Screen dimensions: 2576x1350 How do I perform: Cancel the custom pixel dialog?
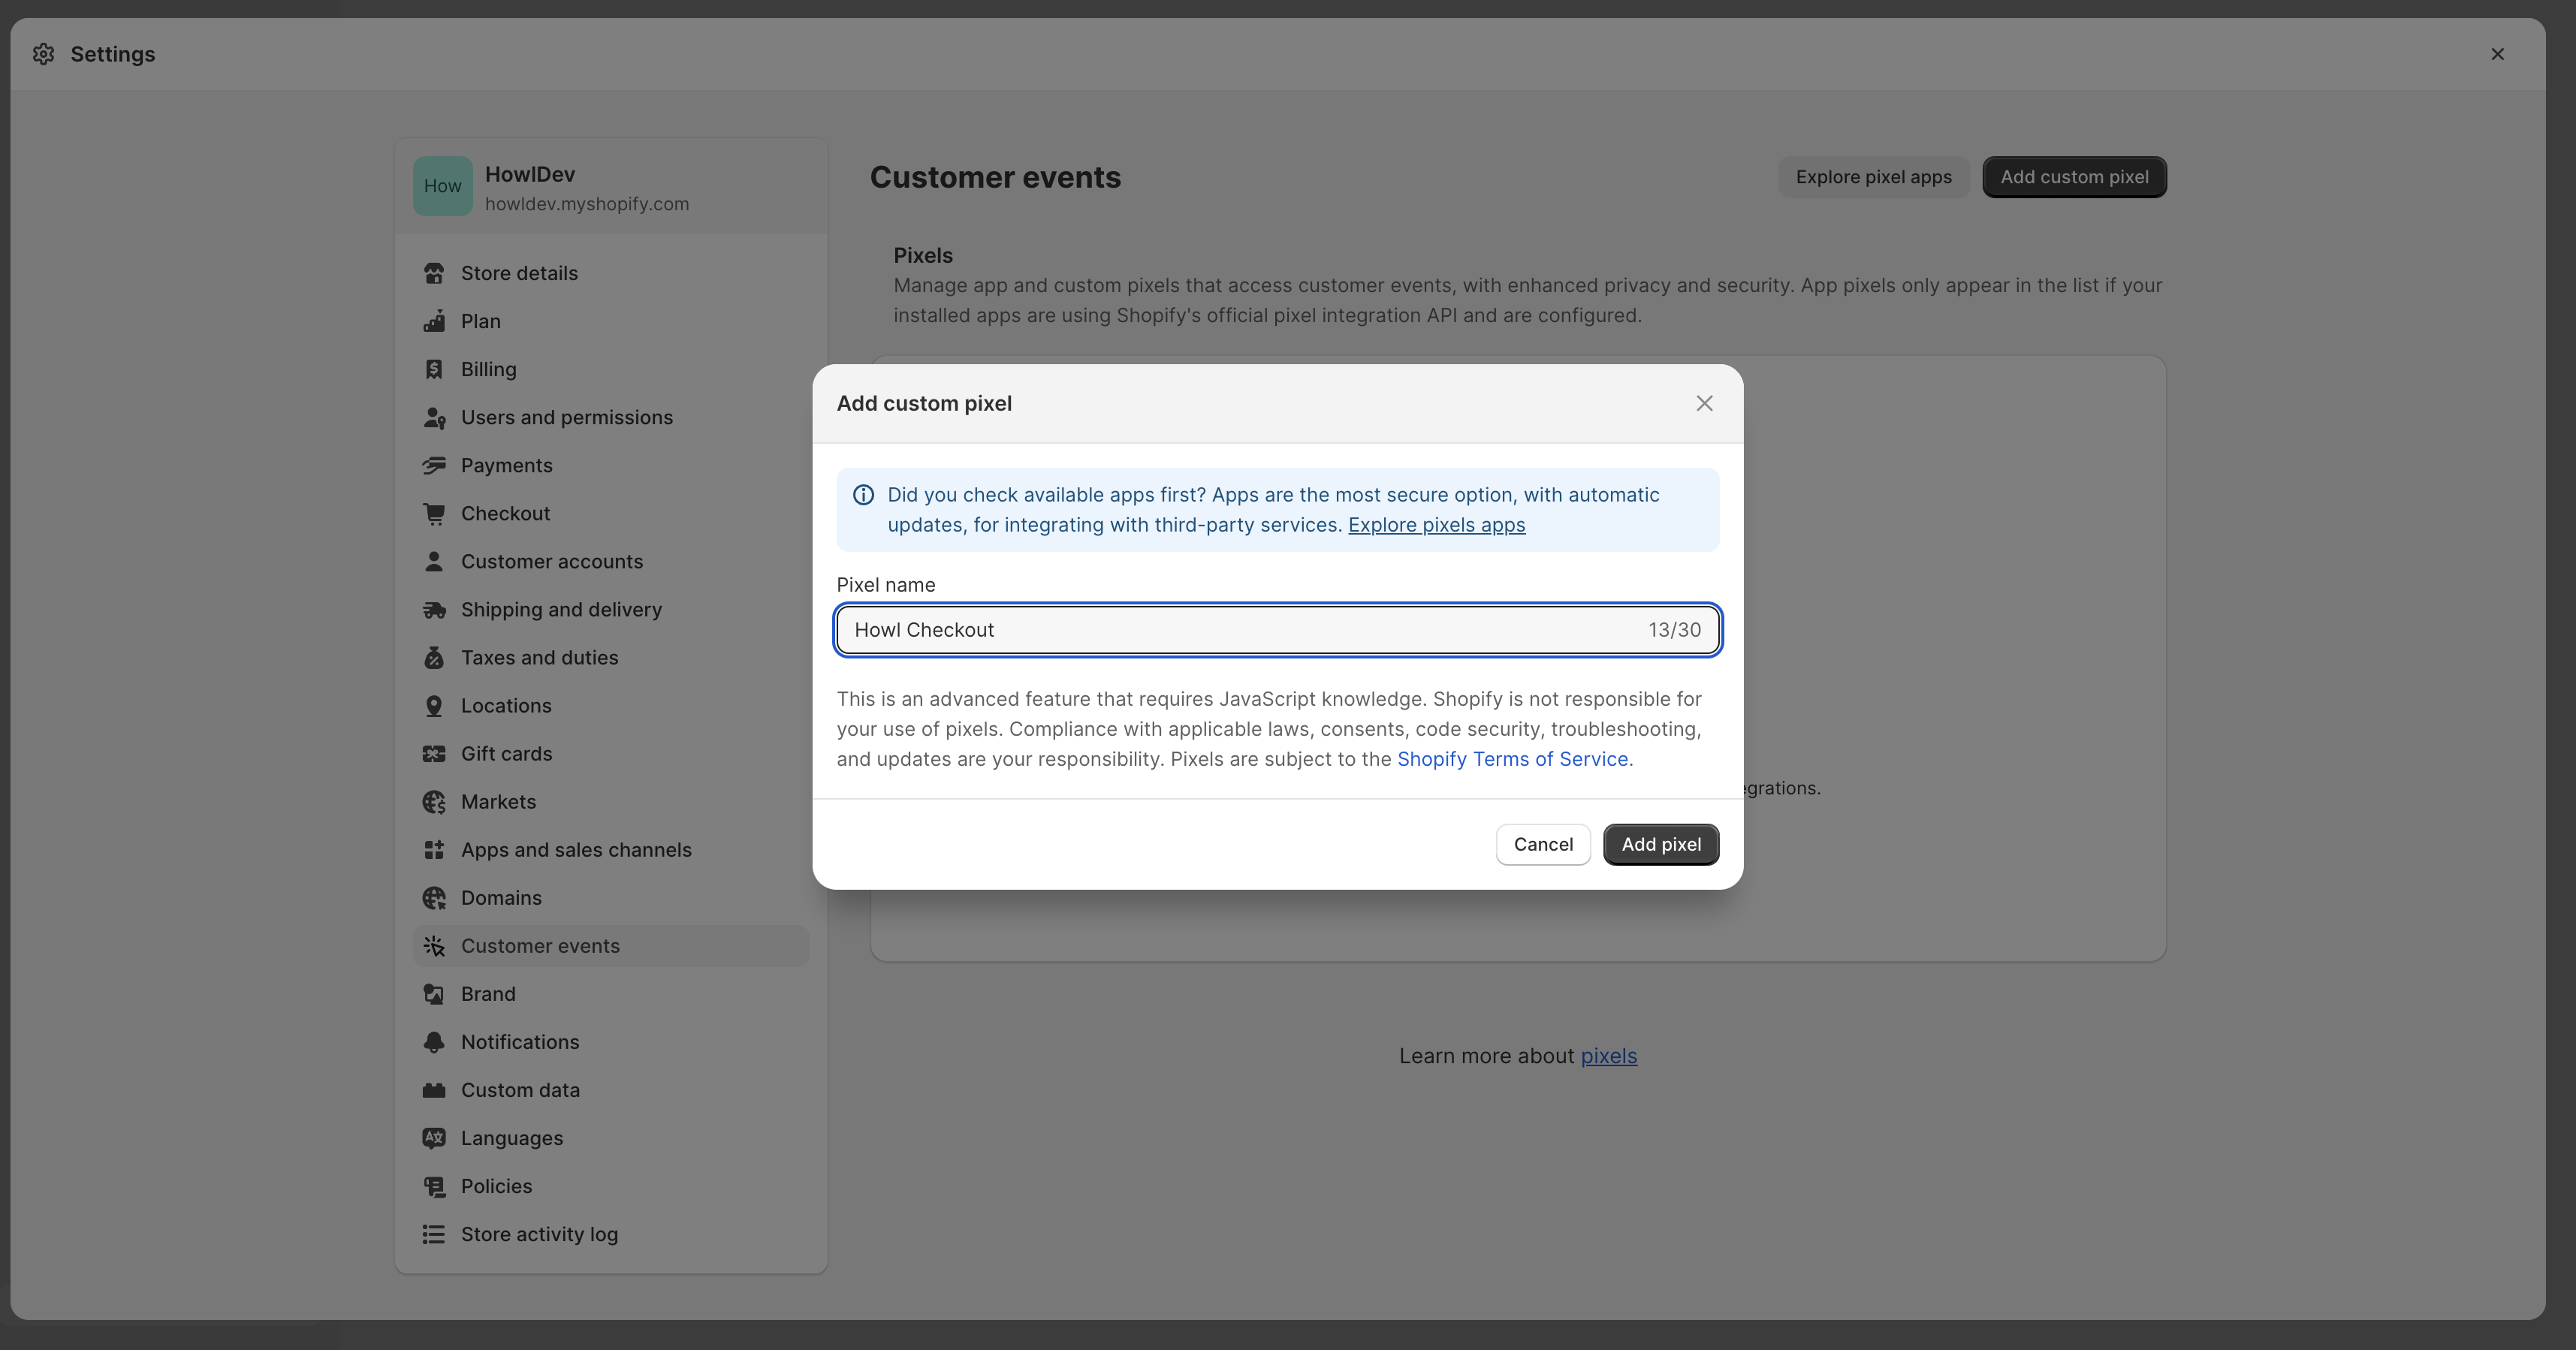(x=1542, y=844)
